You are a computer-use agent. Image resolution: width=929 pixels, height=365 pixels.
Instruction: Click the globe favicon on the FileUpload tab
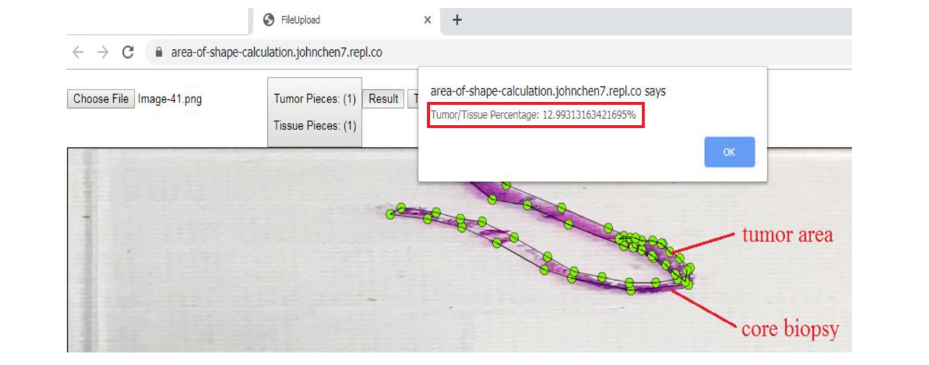pos(269,20)
